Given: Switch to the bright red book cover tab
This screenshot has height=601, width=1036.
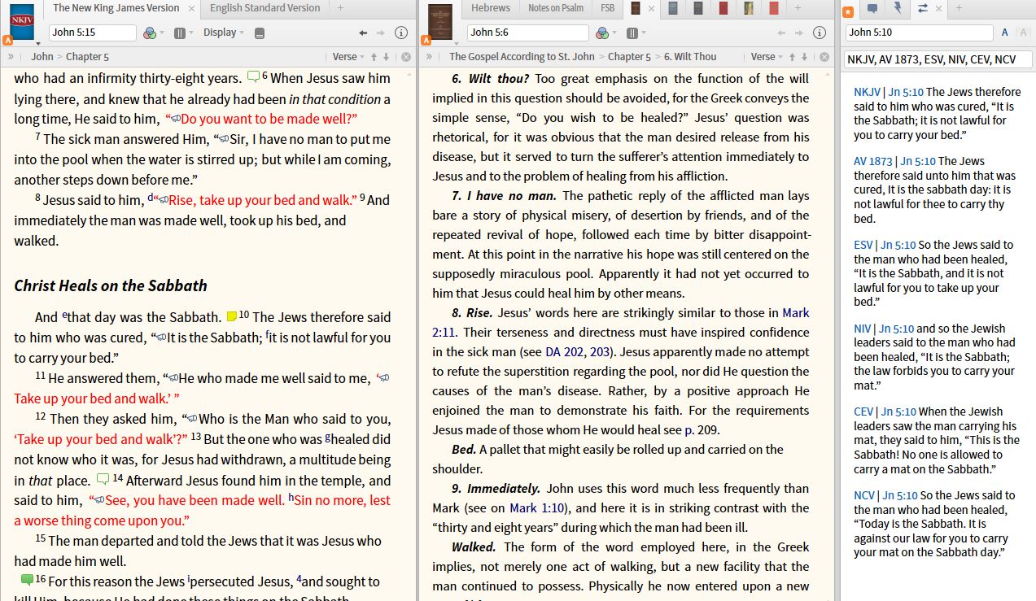Looking at the screenshot, I should pyautogui.click(x=773, y=8).
